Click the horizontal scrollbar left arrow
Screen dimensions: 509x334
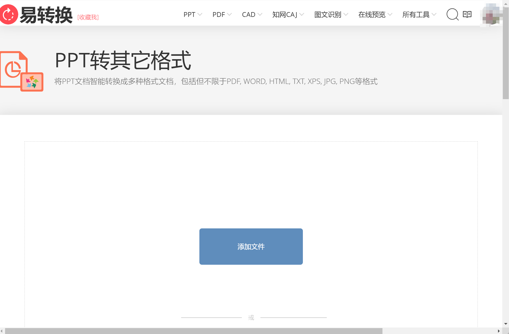tap(2, 331)
